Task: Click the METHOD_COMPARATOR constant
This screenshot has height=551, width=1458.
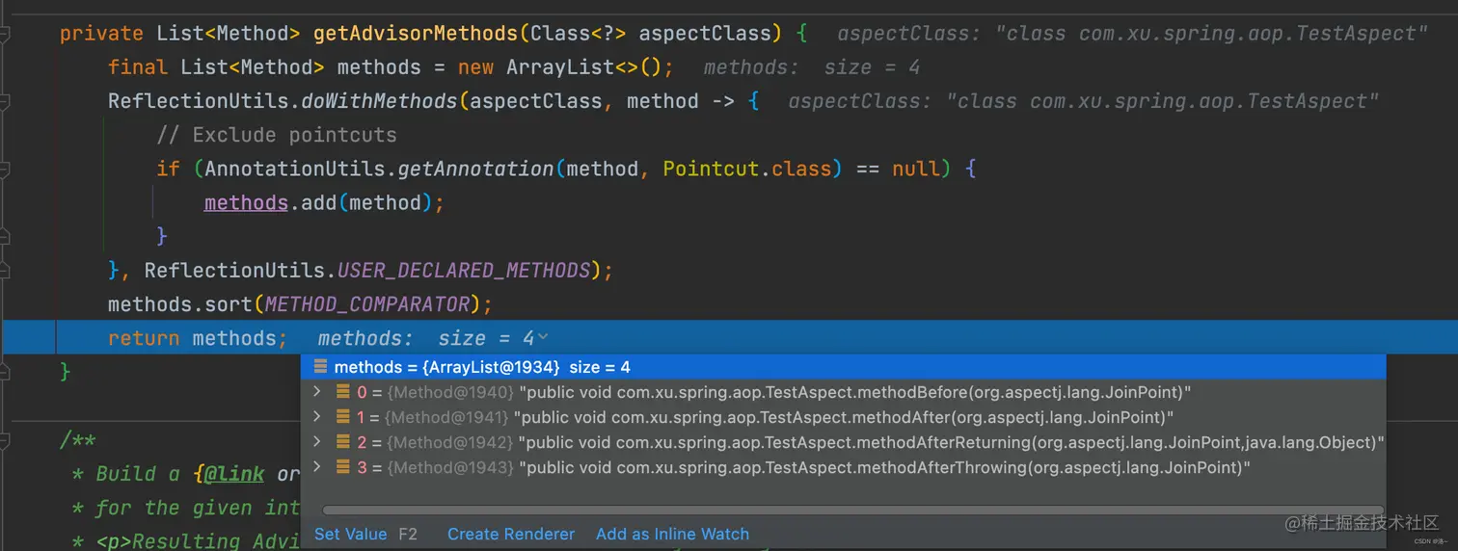Action: pos(366,304)
